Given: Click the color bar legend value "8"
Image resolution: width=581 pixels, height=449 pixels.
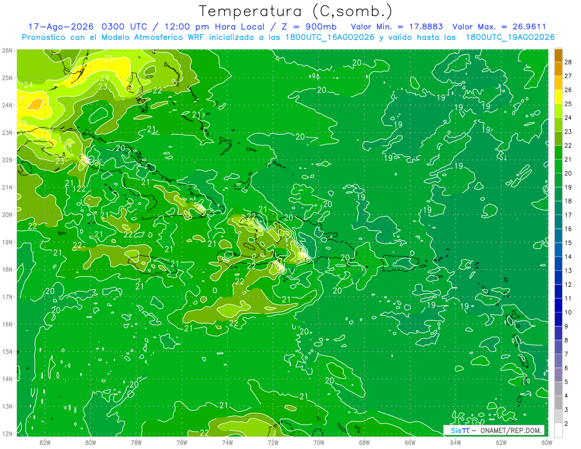Looking at the screenshot, I should tap(566, 340).
